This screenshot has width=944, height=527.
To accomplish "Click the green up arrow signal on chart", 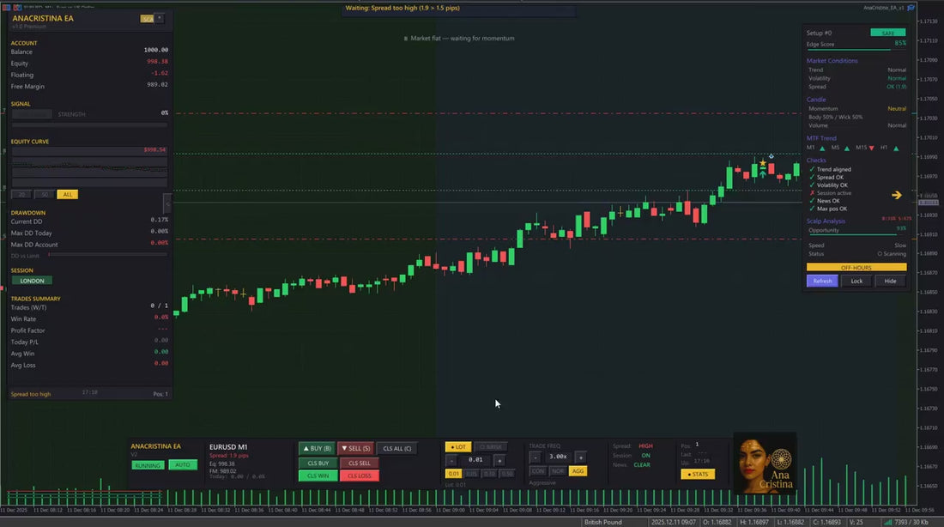I will click(x=762, y=173).
